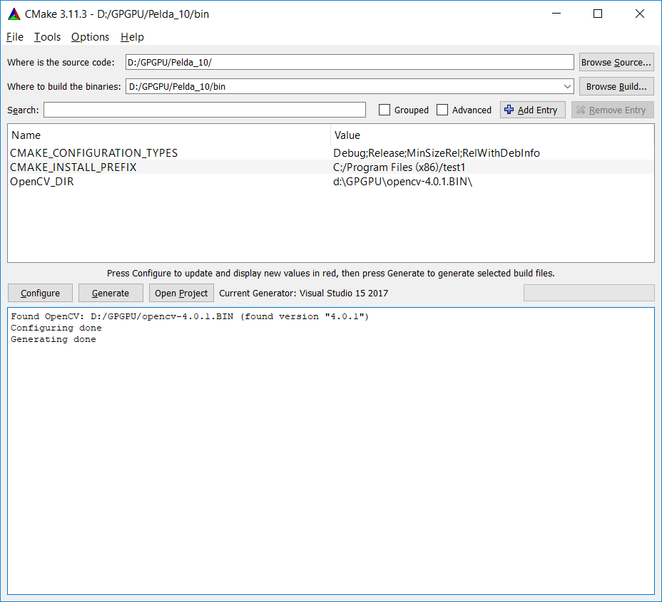
Task: Click the value Debug;Release;MinSizeRel;RelWithDebInfo
Action: (437, 153)
